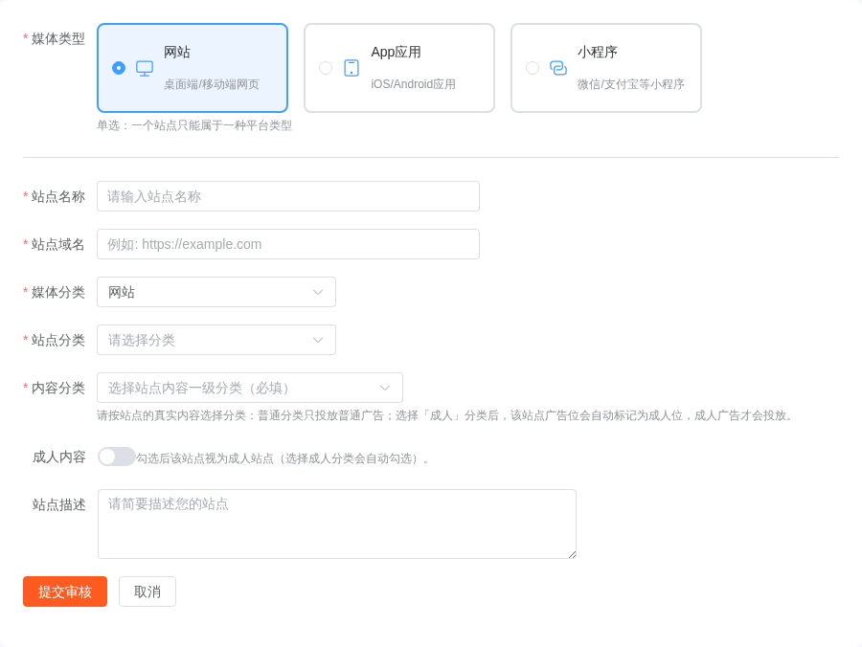Select the 网站 media type radio button
The width and height of the screenshot is (862, 647).
[119, 68]
